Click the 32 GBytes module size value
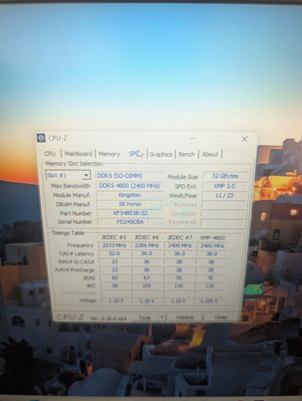 coord(225,176)
